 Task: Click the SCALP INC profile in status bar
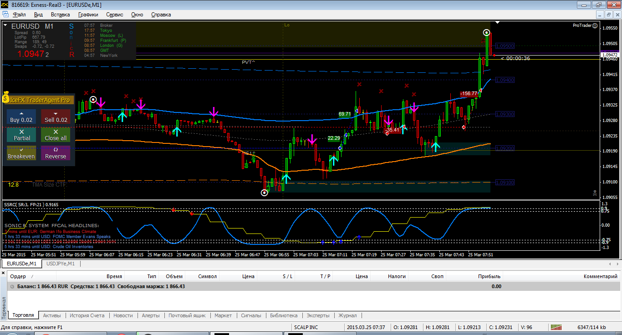[306, 327]
